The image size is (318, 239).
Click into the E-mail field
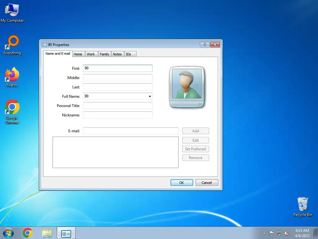[131, 131]
